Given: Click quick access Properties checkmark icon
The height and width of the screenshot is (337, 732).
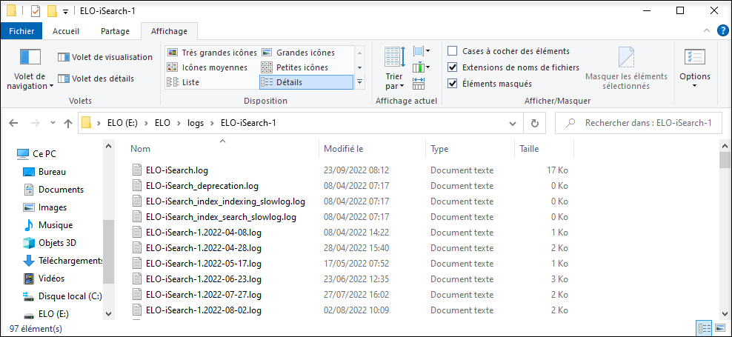Looking at the screenshot, I should (x=36, y=10).
